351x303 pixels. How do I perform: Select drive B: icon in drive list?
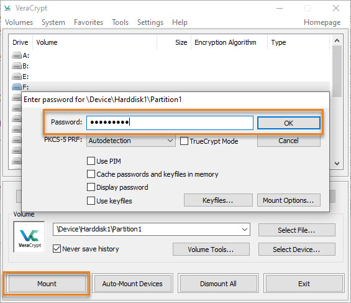coord(17,66)
